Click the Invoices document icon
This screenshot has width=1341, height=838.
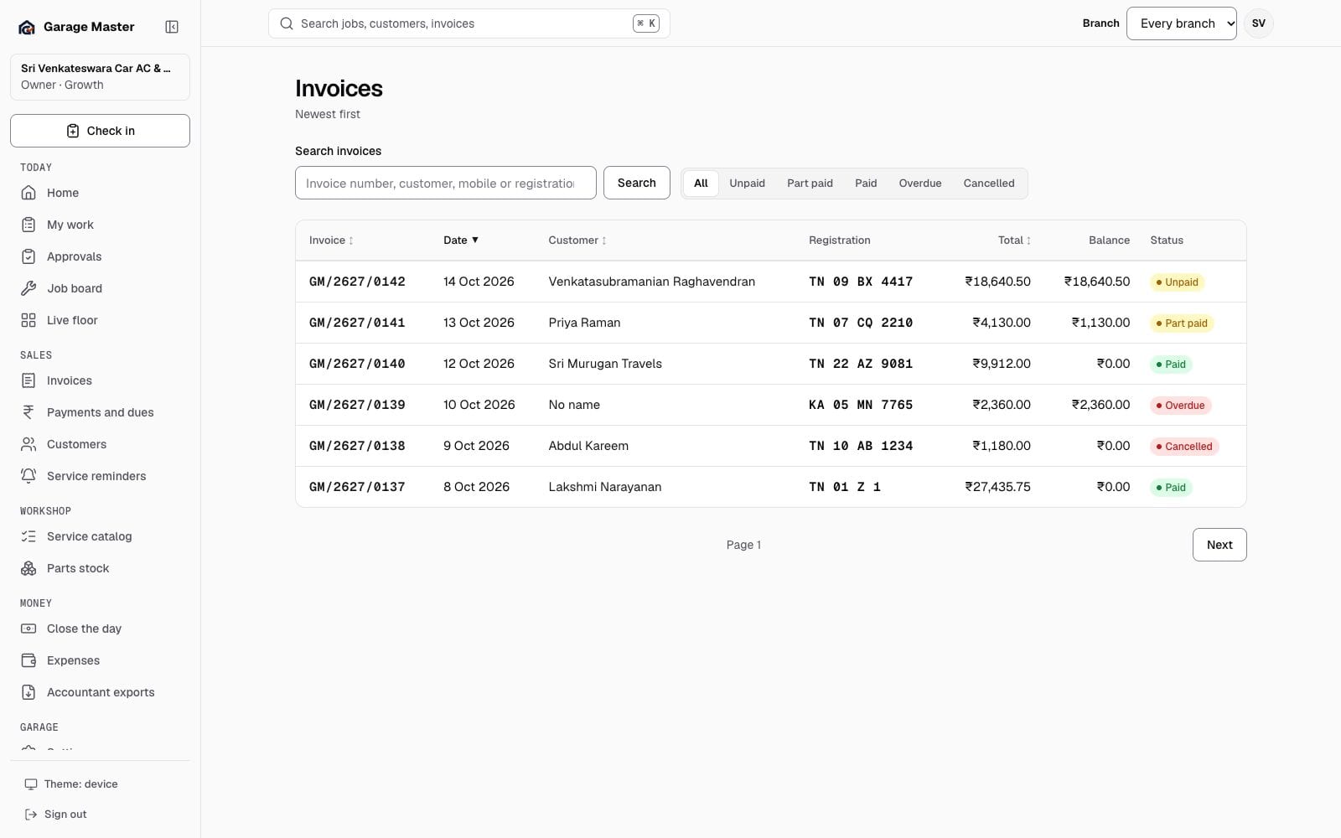28,380
